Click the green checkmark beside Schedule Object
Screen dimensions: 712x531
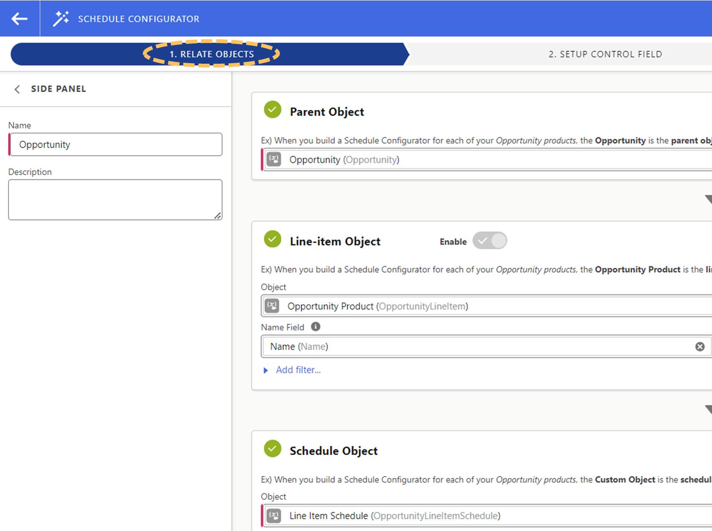272,449
